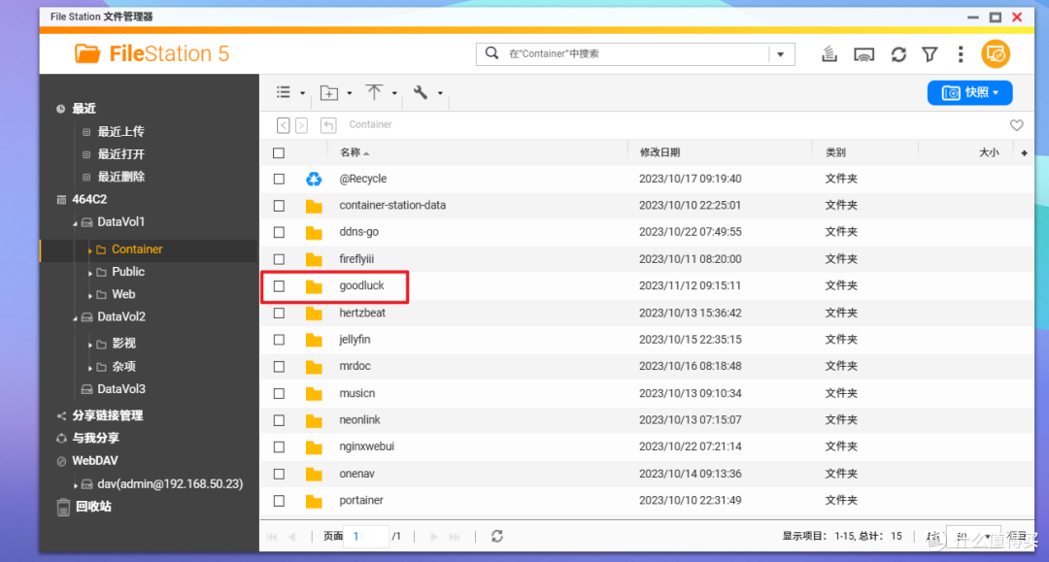Image resolution: width=1049 pixels, height=562 pixels.
Task: Check the box for fireflyiii
Action: click(279, 259)
